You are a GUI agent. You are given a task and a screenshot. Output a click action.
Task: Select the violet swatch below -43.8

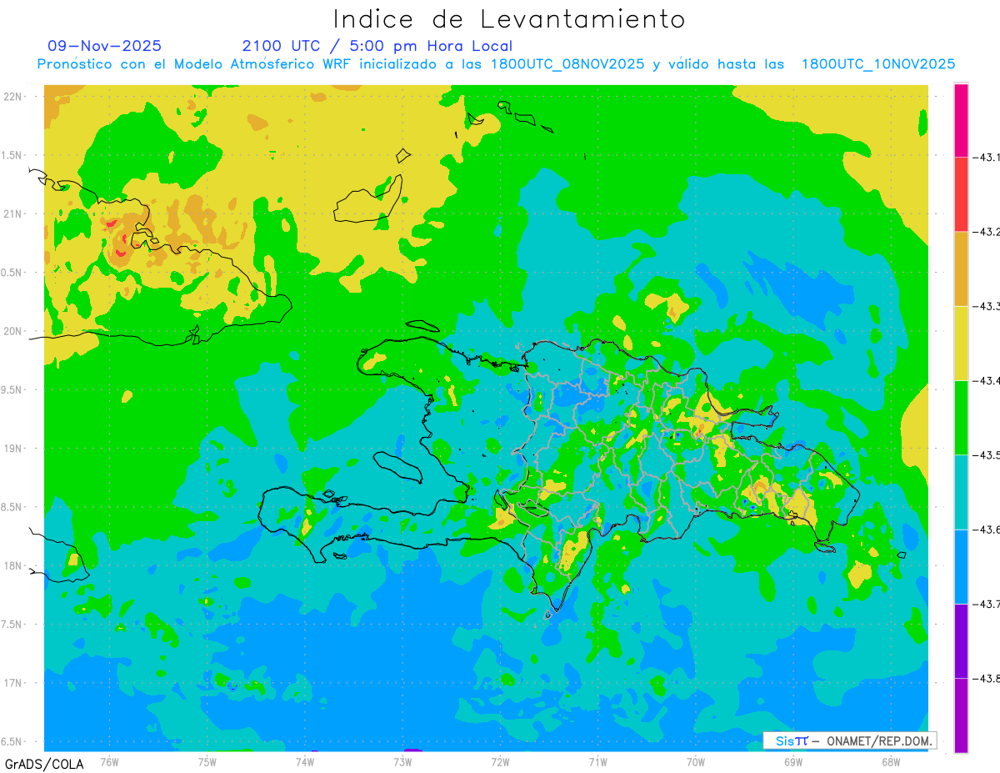tap(961, 715)
